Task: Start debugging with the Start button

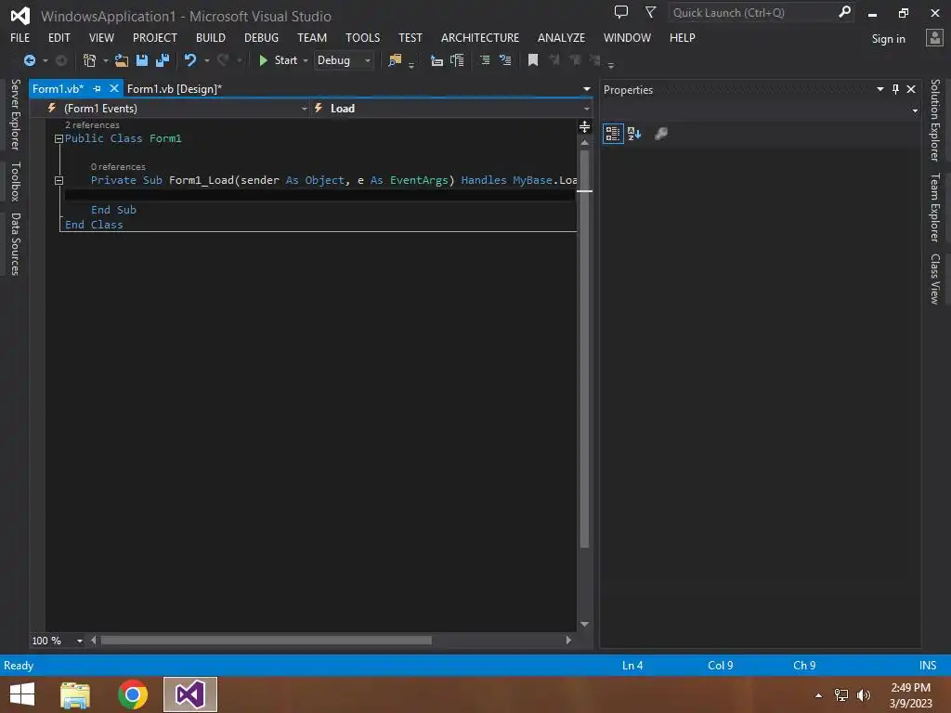Action: click(x=279, y=60)
